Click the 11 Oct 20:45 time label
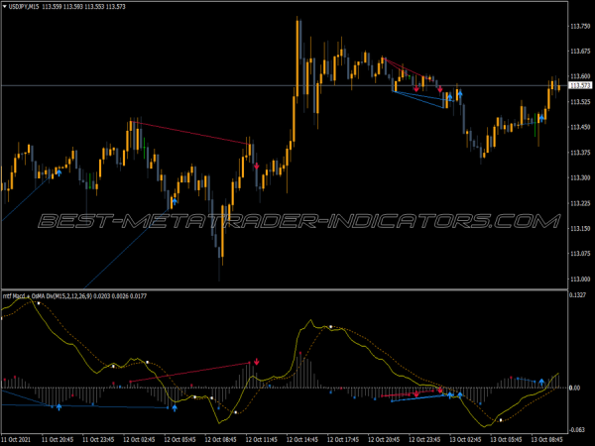 tap(58, 439)
